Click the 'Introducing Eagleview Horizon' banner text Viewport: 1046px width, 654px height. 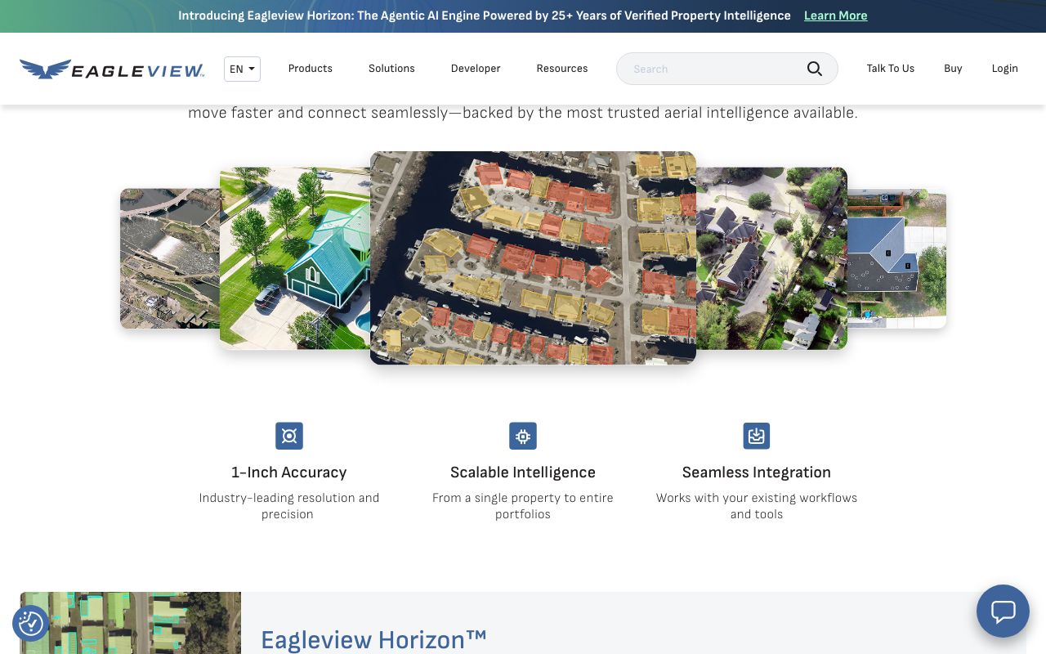[484, 16]
